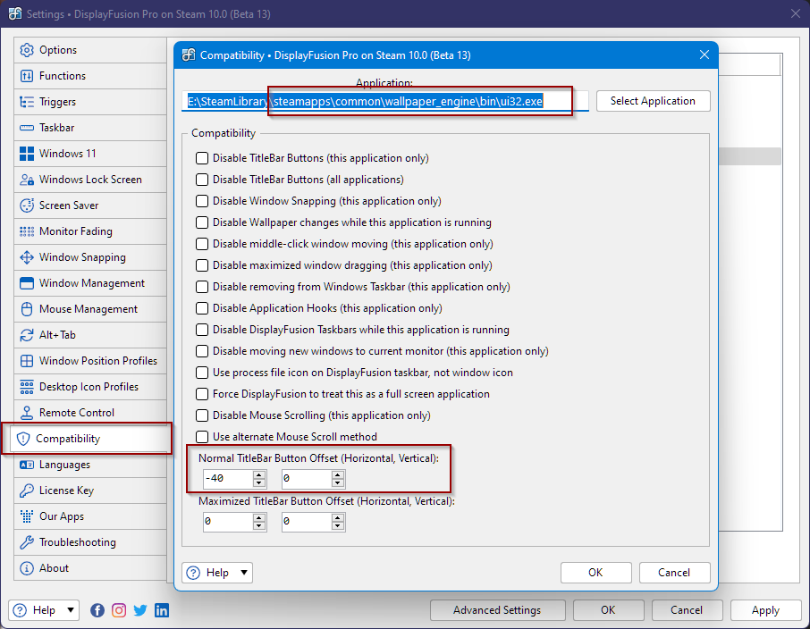Increase Normal TitleBar horizontal offset value
The width and height of the screenshot is (810, 629).
[x=259, y=474]
